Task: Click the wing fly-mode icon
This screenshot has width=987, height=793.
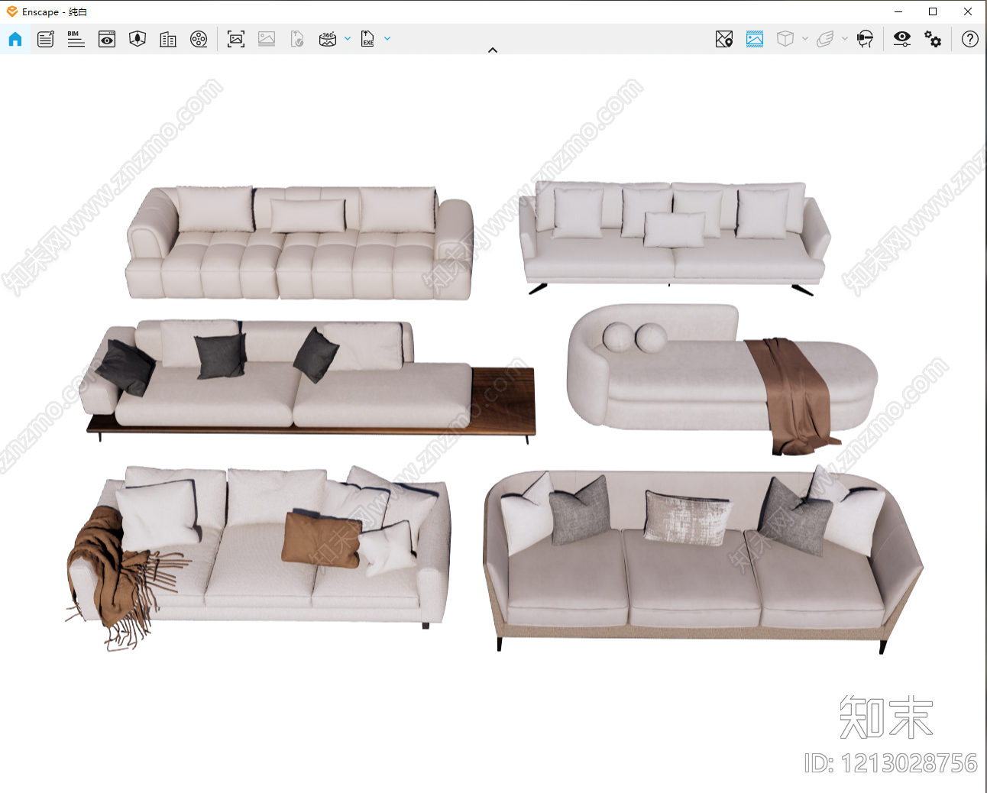Action: 825,39
